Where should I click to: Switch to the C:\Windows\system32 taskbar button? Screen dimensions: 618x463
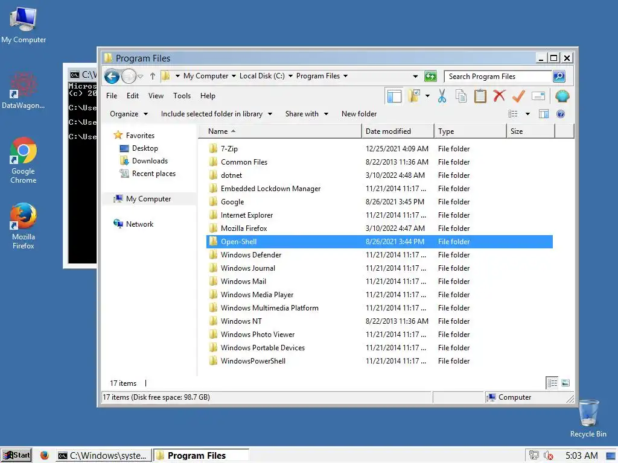point(103,456)
